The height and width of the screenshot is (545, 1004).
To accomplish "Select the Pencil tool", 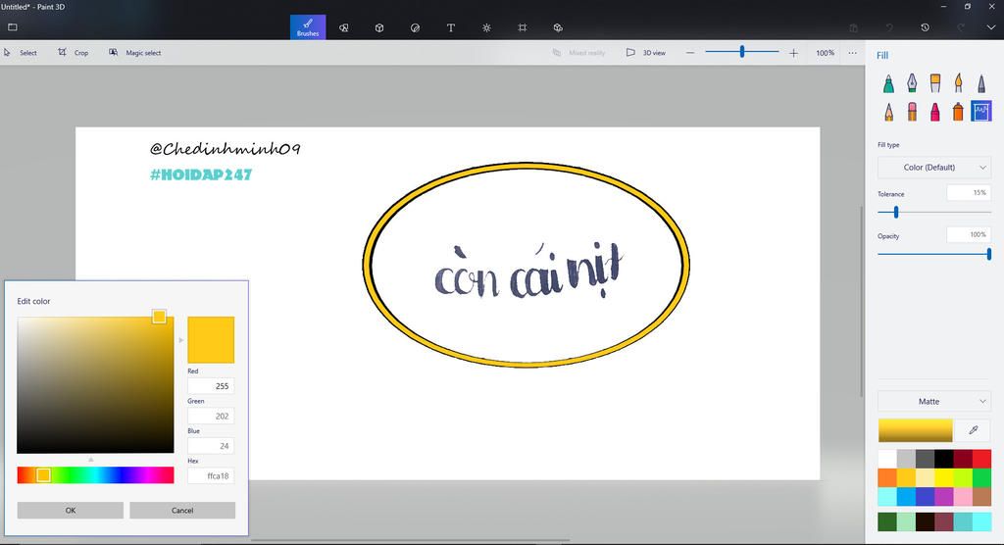I will point(888,112).
